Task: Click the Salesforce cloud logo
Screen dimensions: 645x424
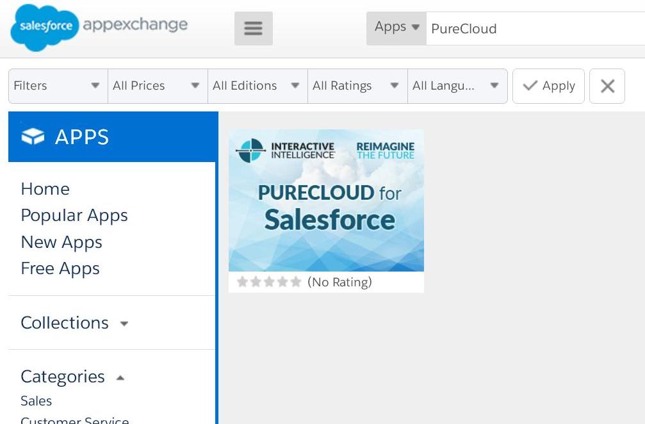Action: pyautogui.click(x=45, y=27)
